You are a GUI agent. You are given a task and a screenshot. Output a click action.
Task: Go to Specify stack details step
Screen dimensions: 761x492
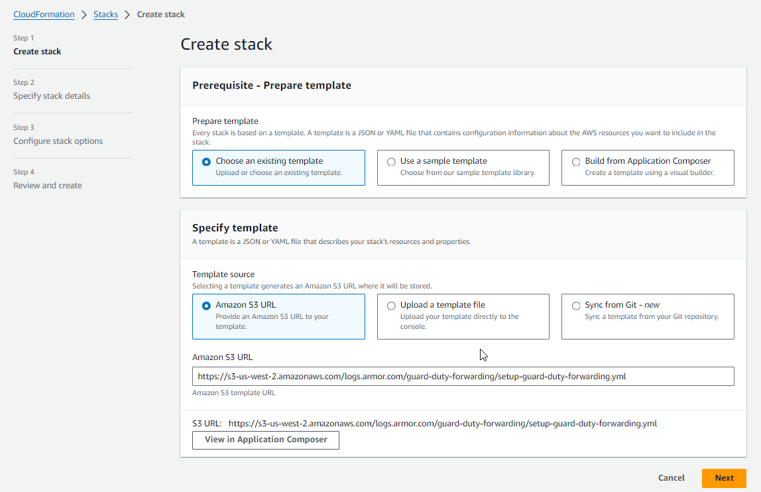52,96
